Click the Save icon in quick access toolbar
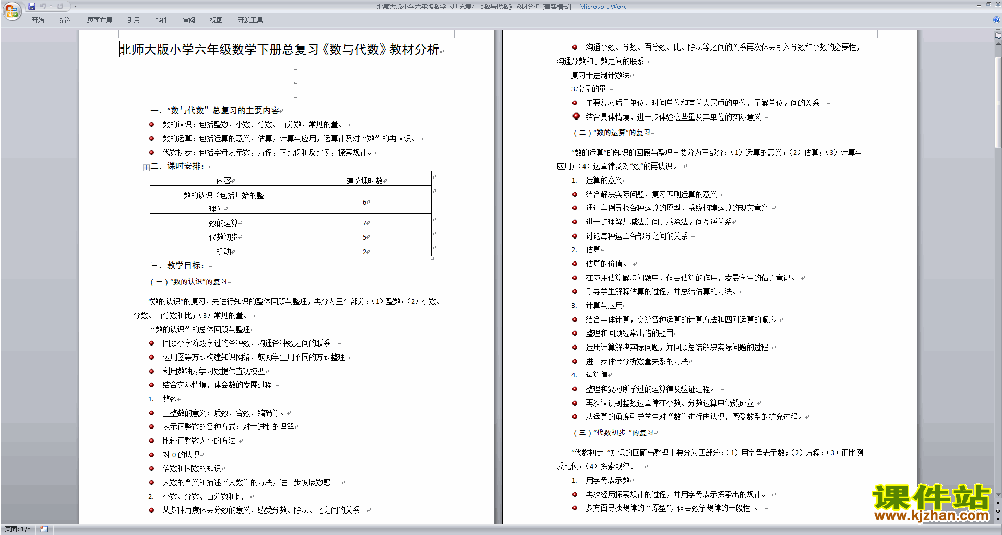Image resolution: width=1002 pixels, height=535 pixels. (32, 6)
